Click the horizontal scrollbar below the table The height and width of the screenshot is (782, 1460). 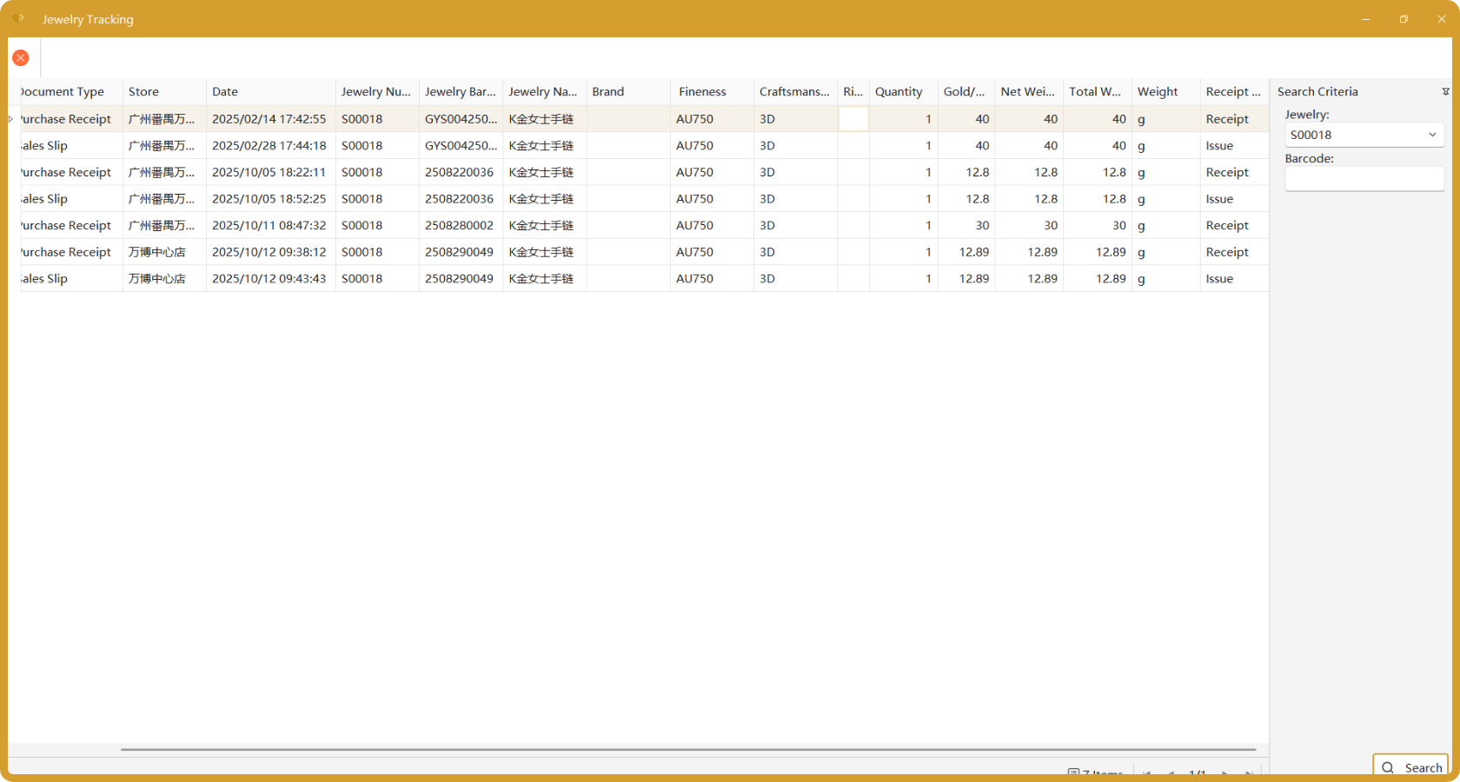[x=687, y=749]
